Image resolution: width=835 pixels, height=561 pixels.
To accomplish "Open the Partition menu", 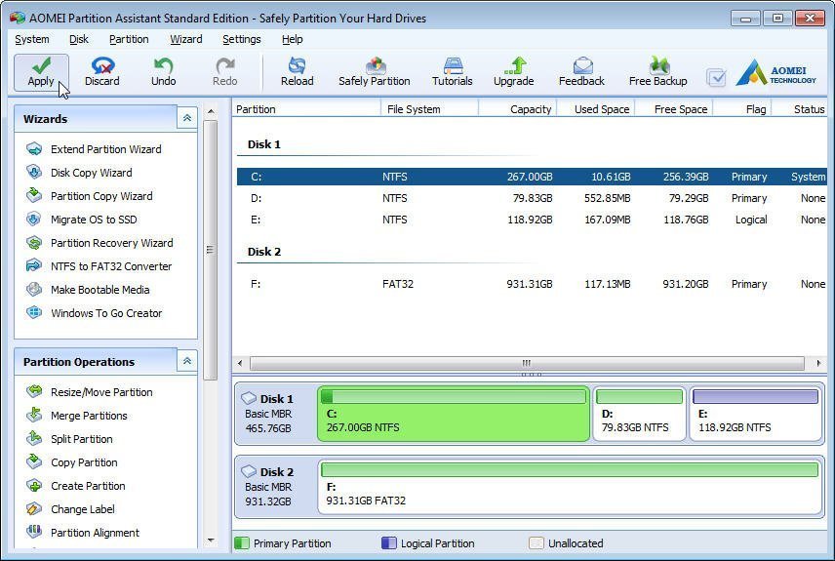I will tap(129, 39).
